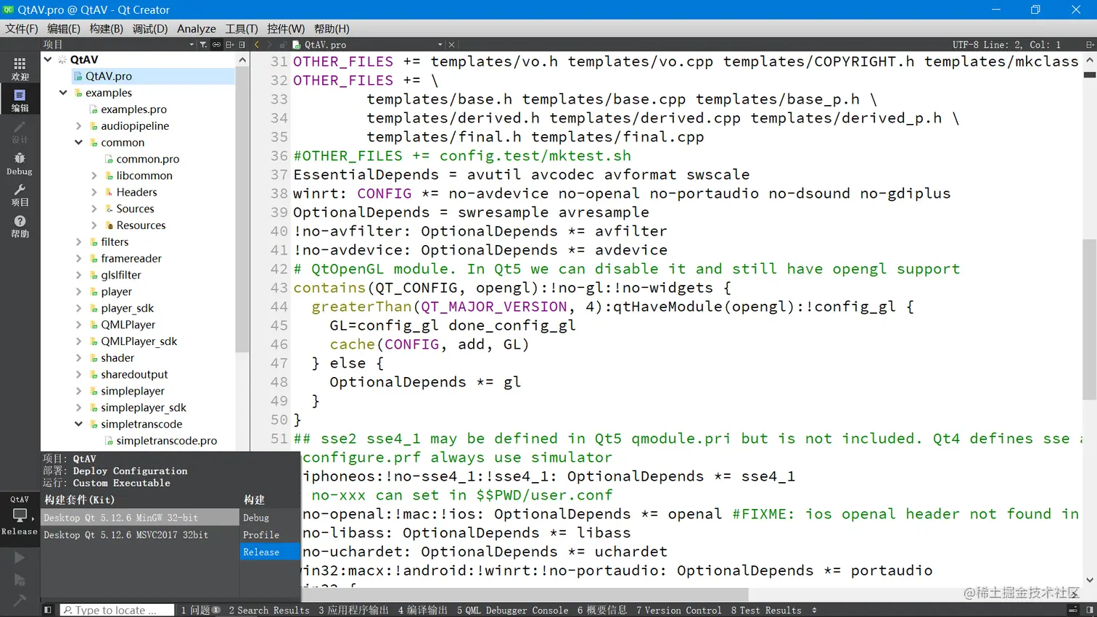This screenshot has width=1097, height=617.
Task: Open the 工具(T) menu
Action: click(x=242, y=29)
